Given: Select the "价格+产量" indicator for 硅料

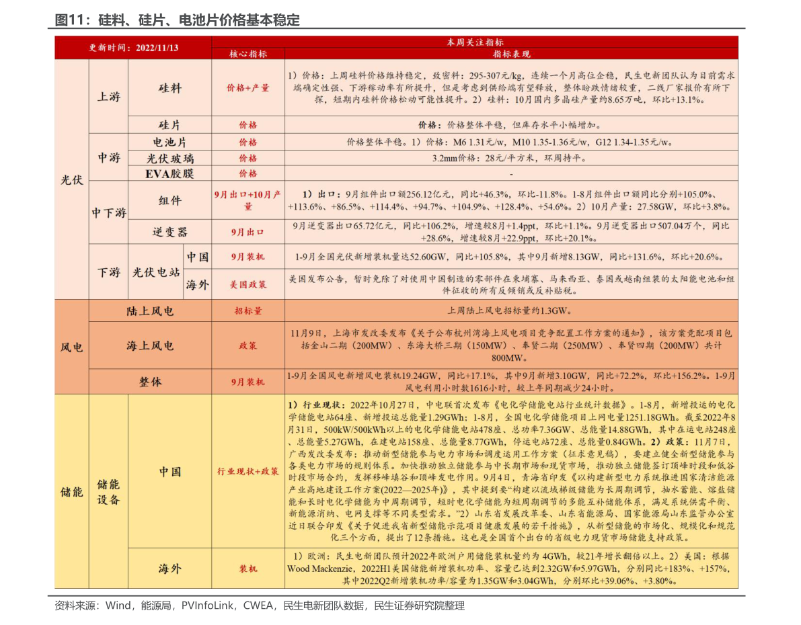Looking at the screenshot, I should (x=247, y=88).
